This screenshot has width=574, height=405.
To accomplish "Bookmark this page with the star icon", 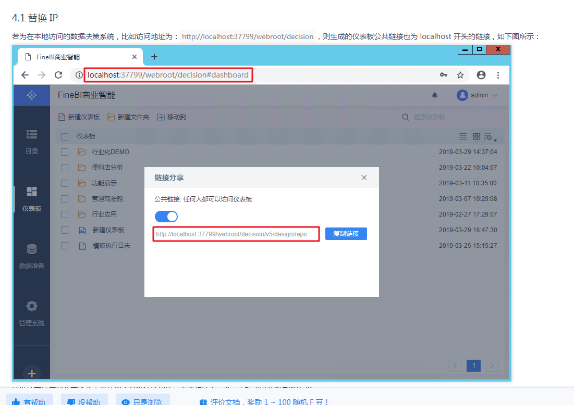I will click(460, 75).
